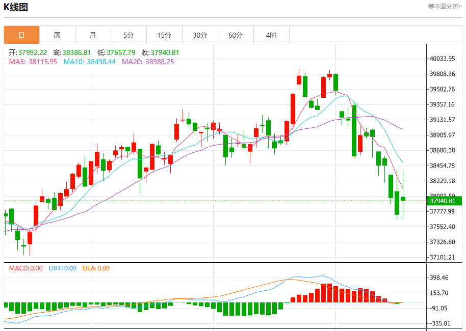Click the 153.70 MACD axis label

click(x=439, y=293)
